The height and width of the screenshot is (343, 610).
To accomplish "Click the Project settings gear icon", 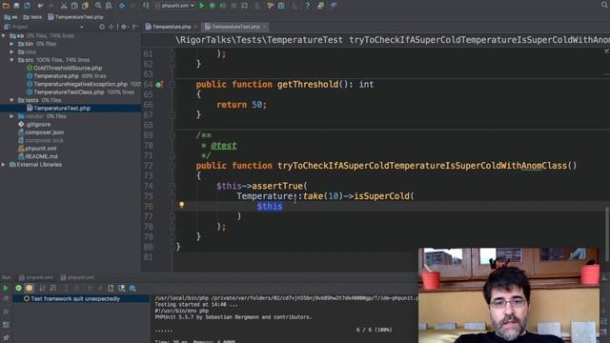I will (124, 27).
